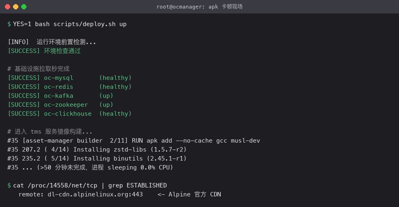The height and width of the screenshot is (207, 399).
Task: Click the tms service image build comment
Action: click(x=50, y=132)
